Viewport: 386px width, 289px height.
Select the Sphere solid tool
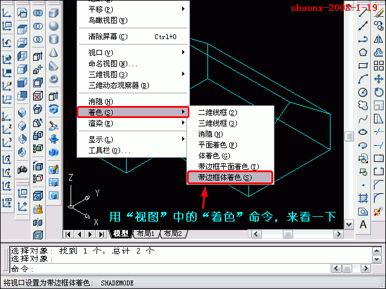click(54, 26)
